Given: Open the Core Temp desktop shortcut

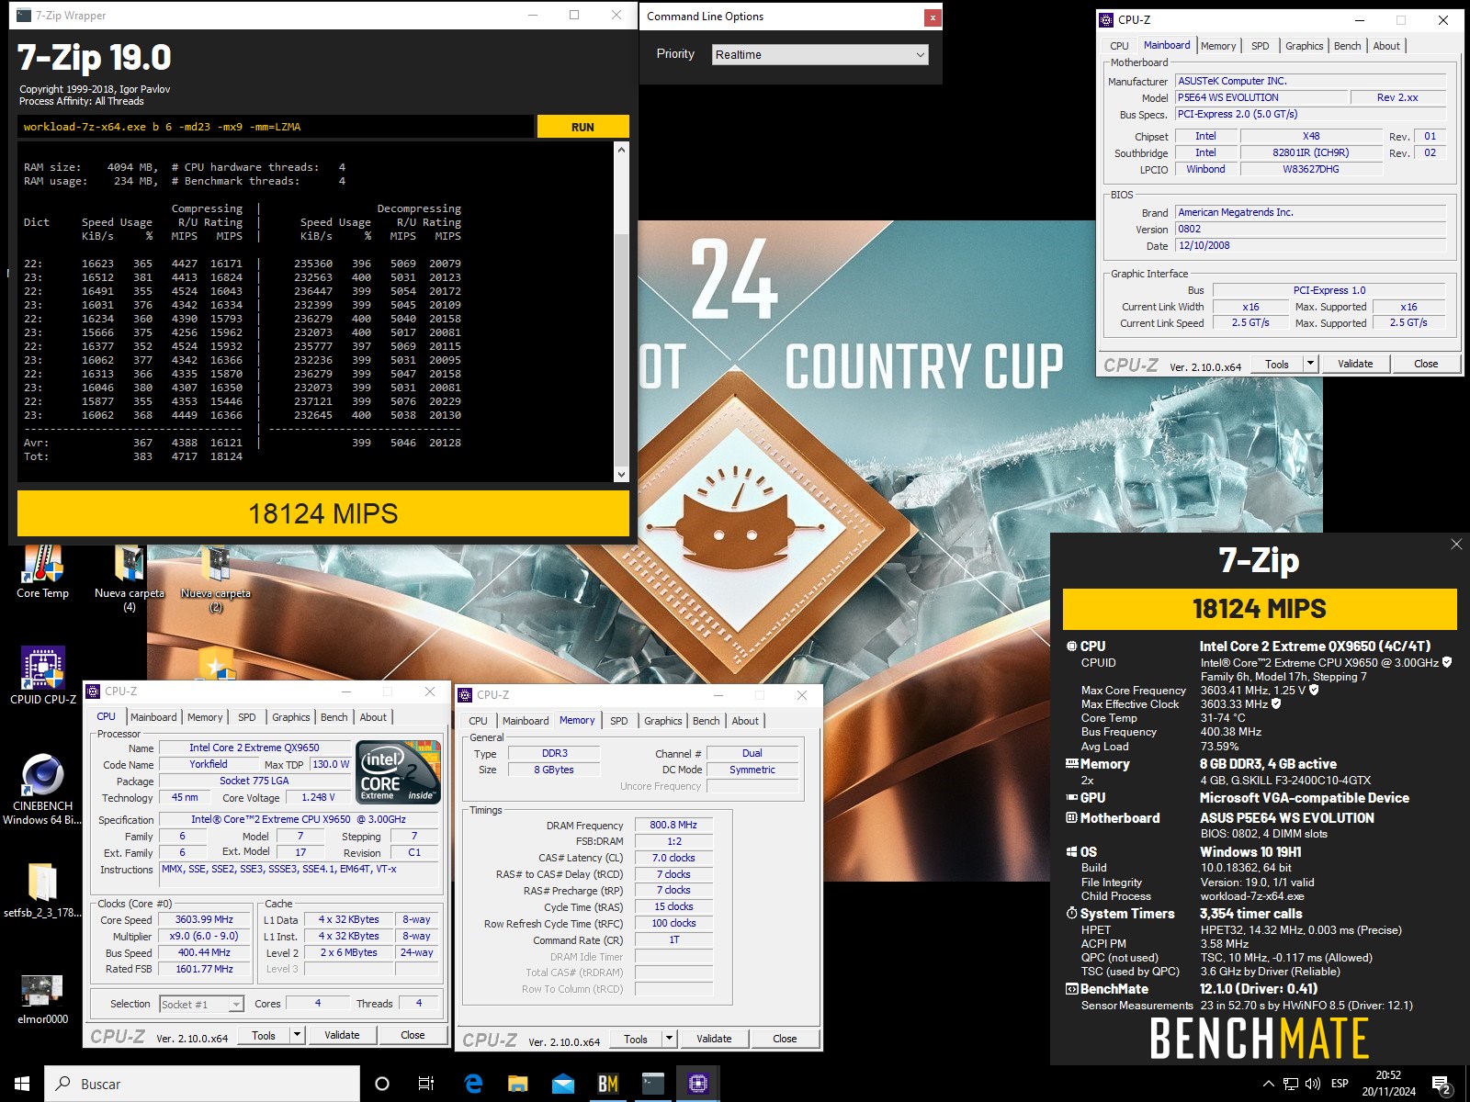Looking at the screenshot, I should pyautogui.click(x=42, y=571).
